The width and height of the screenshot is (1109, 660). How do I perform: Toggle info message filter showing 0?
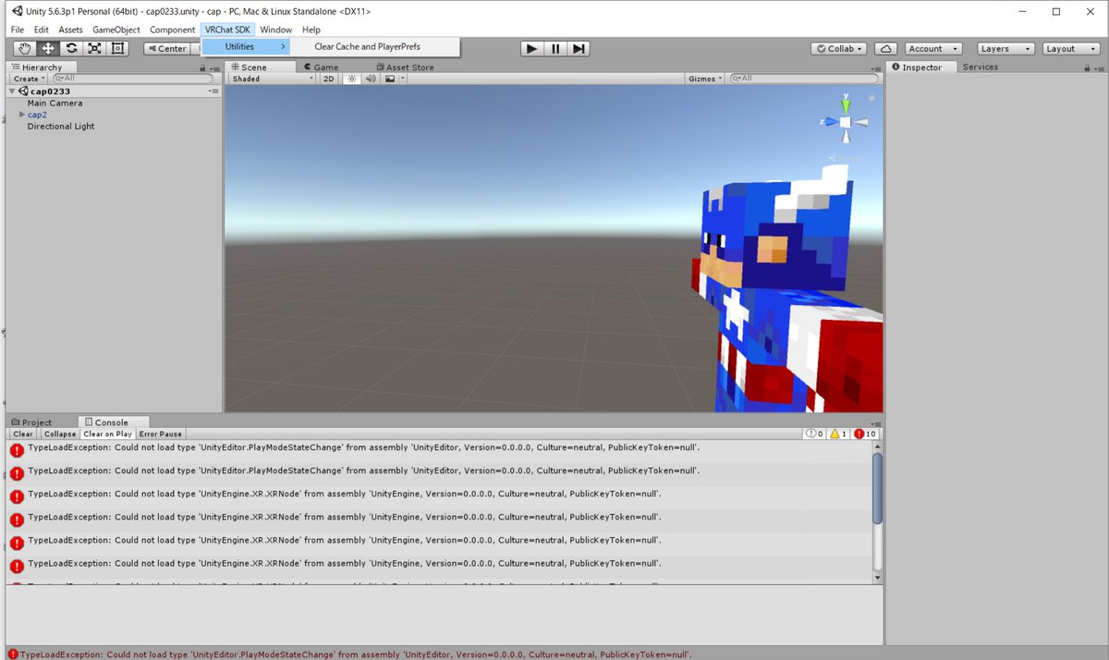click(x=815, y=434)
